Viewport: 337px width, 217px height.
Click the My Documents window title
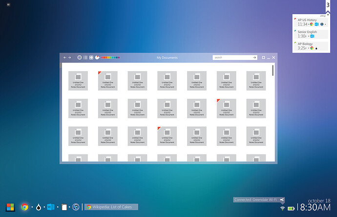click(167, 58)
